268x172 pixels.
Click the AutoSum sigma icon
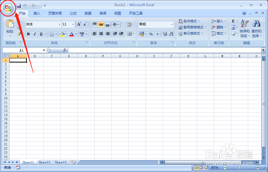pos(233,21)
